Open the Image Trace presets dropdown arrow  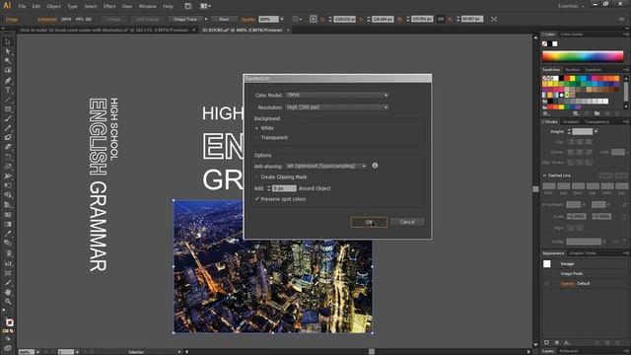[206, 19]
